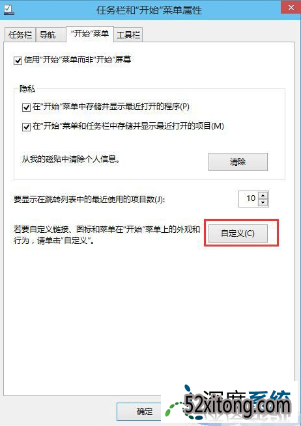Close the properties dialog window
The height and width of the screenshot is (426, 301).
(x=291, y=8)
